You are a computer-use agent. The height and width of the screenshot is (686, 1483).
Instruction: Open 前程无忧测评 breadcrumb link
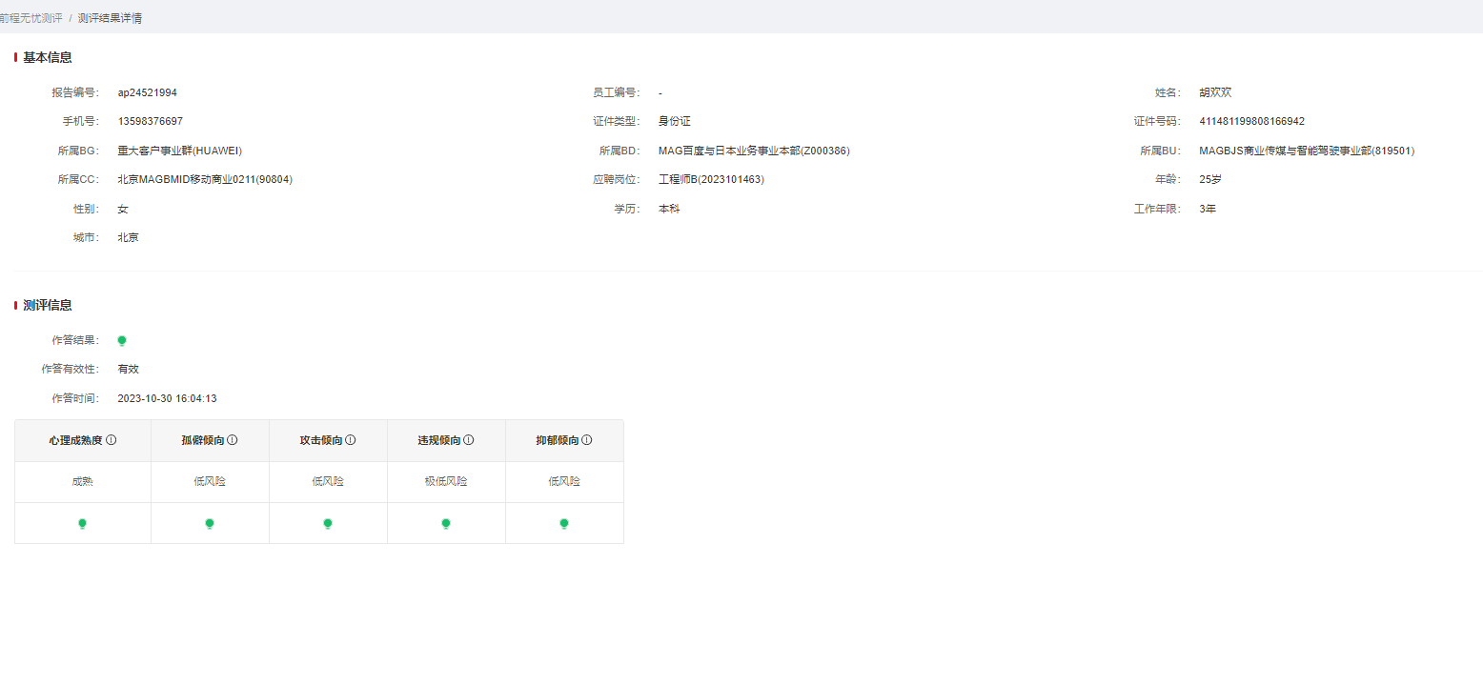tap(31, 18)
